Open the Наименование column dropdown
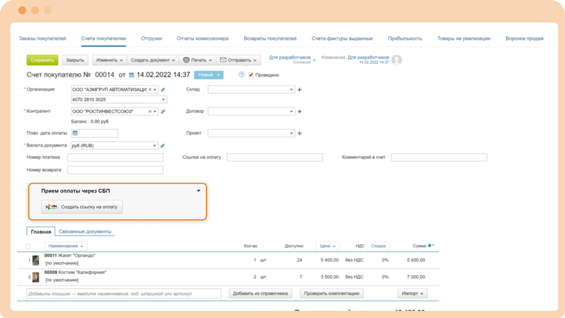The image size is (565, 318). coord(66,246)
